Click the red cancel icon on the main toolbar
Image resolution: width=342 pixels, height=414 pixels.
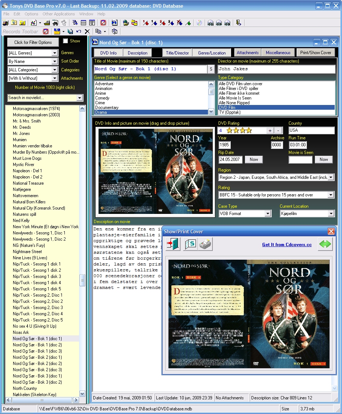[x=103, y=22]
